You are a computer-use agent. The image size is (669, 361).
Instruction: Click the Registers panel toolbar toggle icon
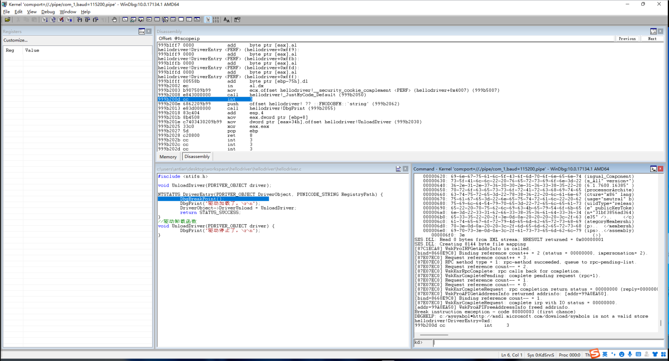point(142,31)
